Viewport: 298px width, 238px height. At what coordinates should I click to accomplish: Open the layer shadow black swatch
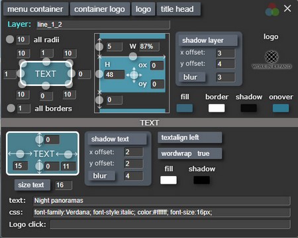click(248, 108)
